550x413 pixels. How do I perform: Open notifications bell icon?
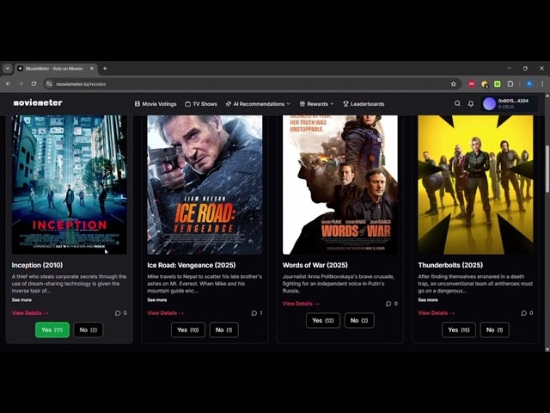coord(471,103)
